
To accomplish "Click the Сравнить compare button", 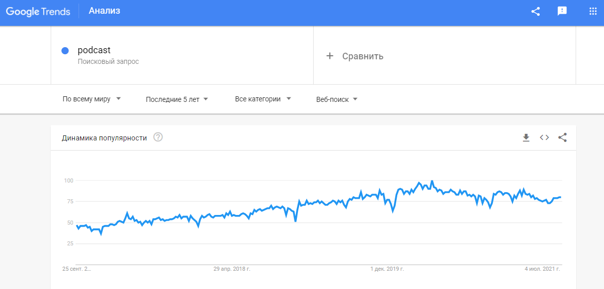I will pos(362,56).
